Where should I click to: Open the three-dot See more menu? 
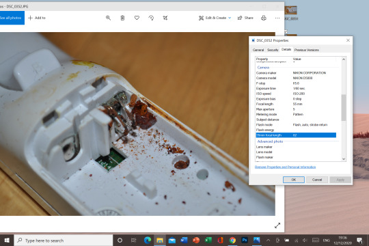(277, 18)
